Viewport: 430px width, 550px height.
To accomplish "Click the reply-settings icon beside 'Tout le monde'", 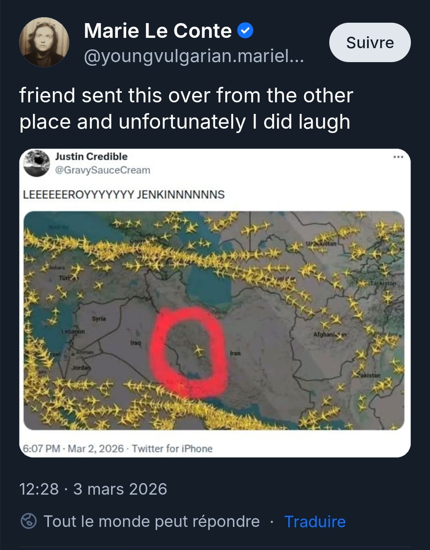I will 29,521.
